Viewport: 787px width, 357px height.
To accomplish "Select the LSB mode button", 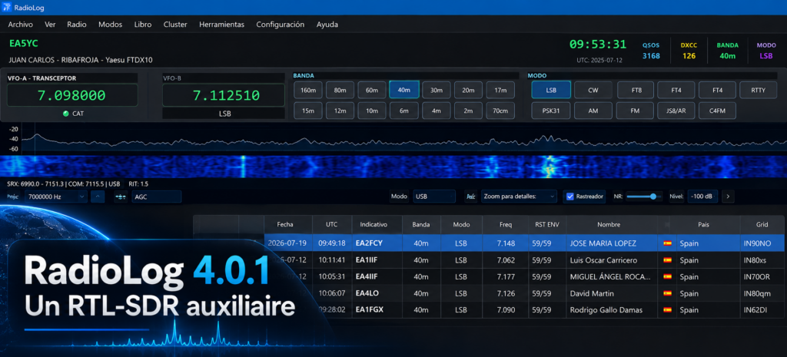I will click(x=551, y=90).
